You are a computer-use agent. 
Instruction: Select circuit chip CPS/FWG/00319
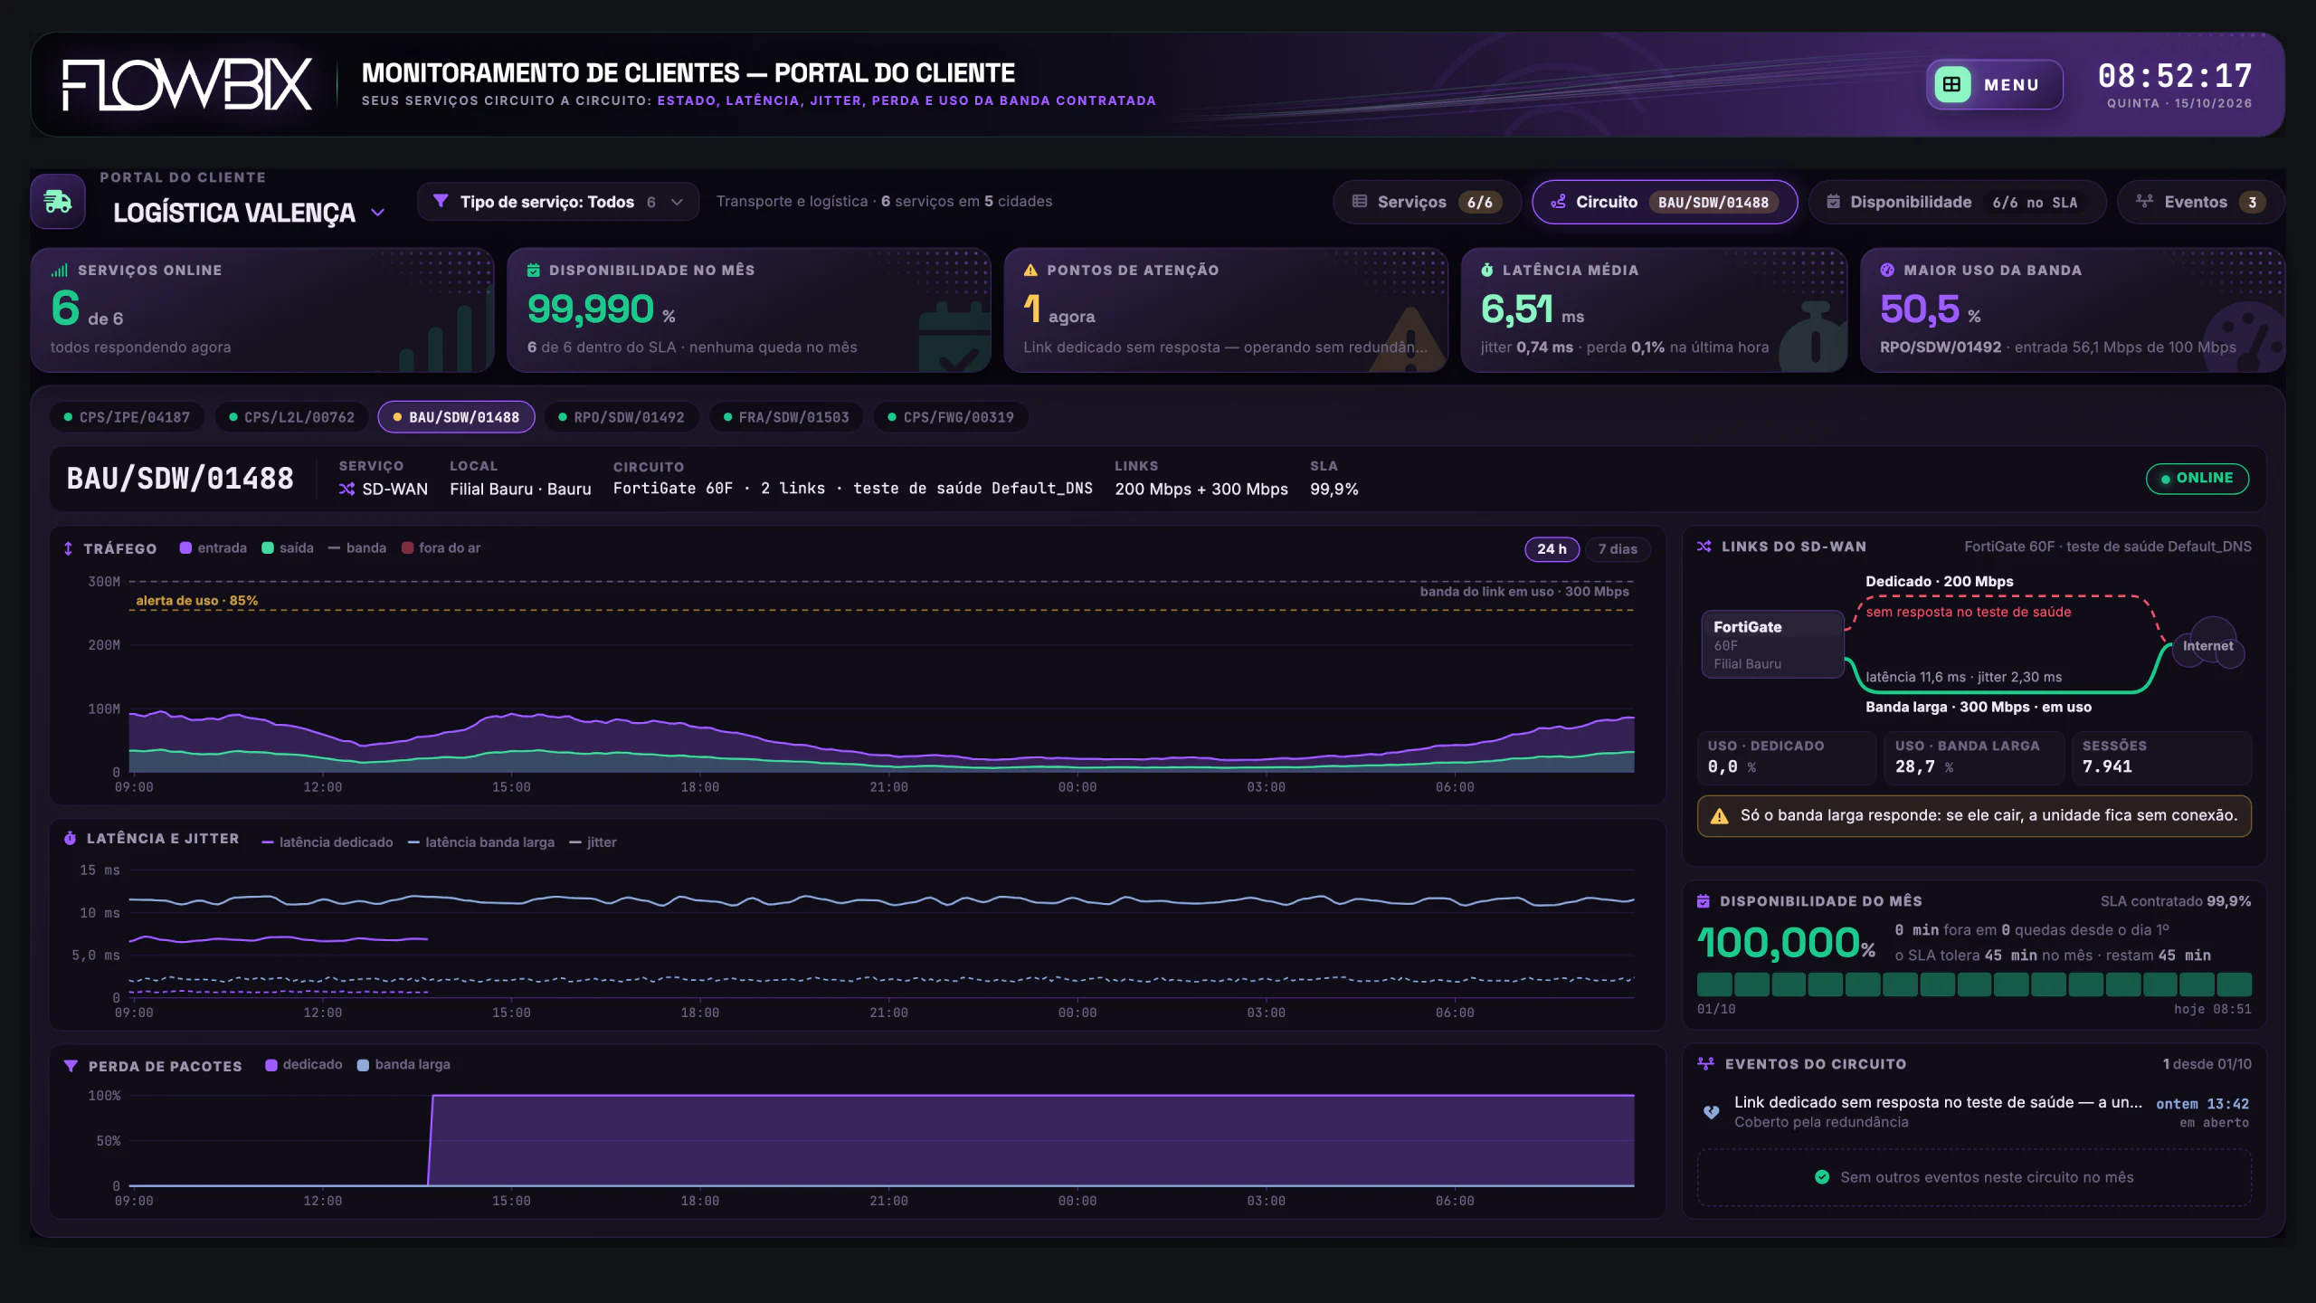951,417
